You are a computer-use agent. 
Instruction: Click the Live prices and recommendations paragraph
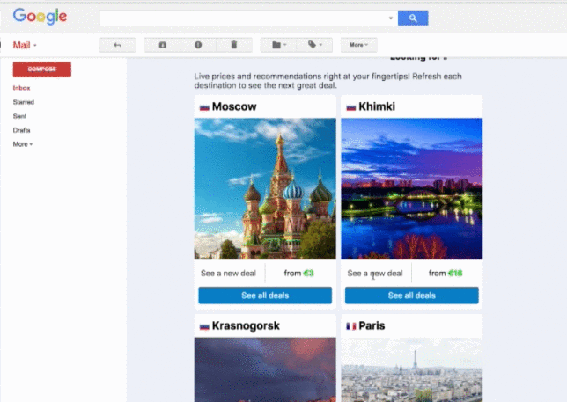328,81
